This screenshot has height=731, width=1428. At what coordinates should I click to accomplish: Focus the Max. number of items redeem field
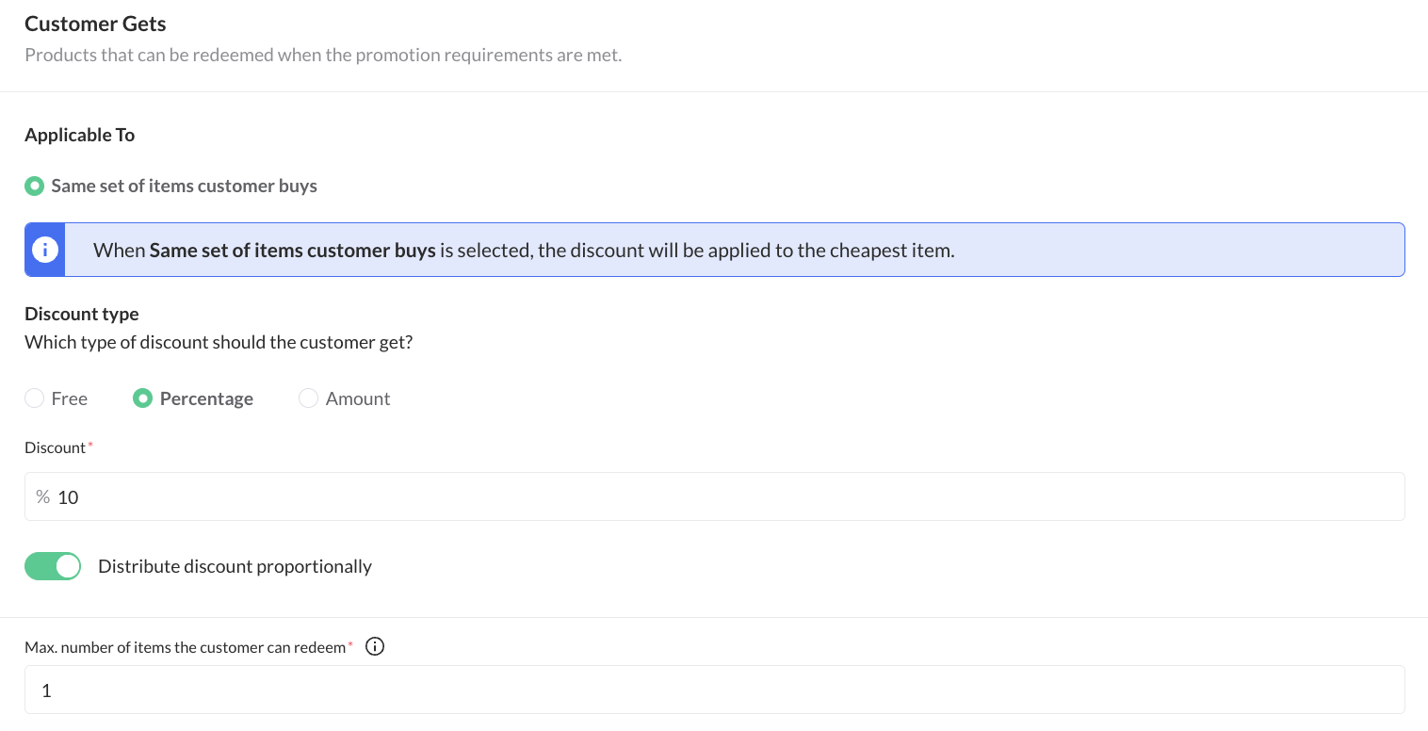click(x=716, y=690)
